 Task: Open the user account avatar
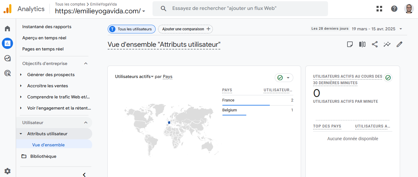pyautogui.click(x=409, y=9)
